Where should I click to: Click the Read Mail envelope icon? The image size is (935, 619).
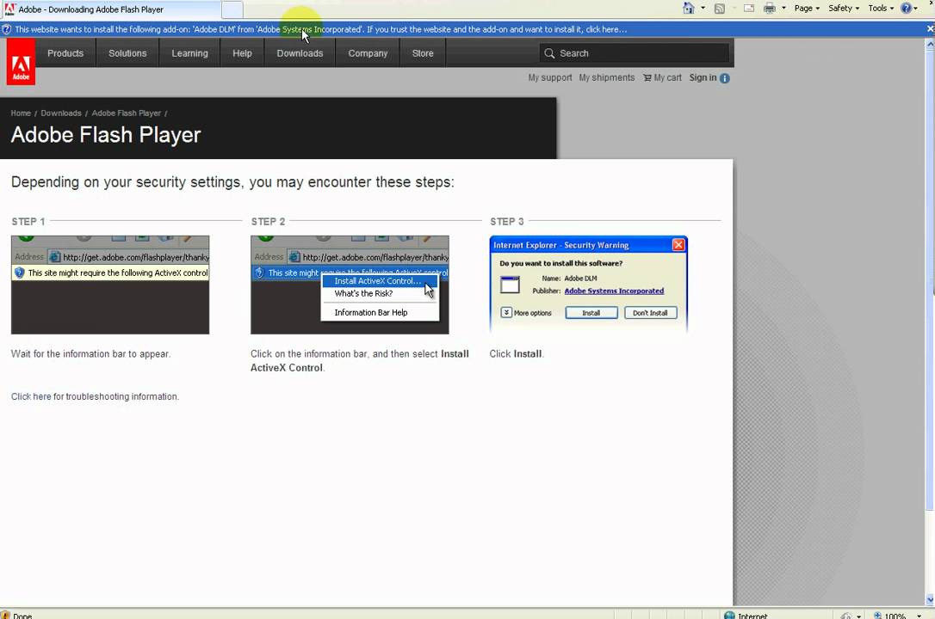tap(749, 9)
